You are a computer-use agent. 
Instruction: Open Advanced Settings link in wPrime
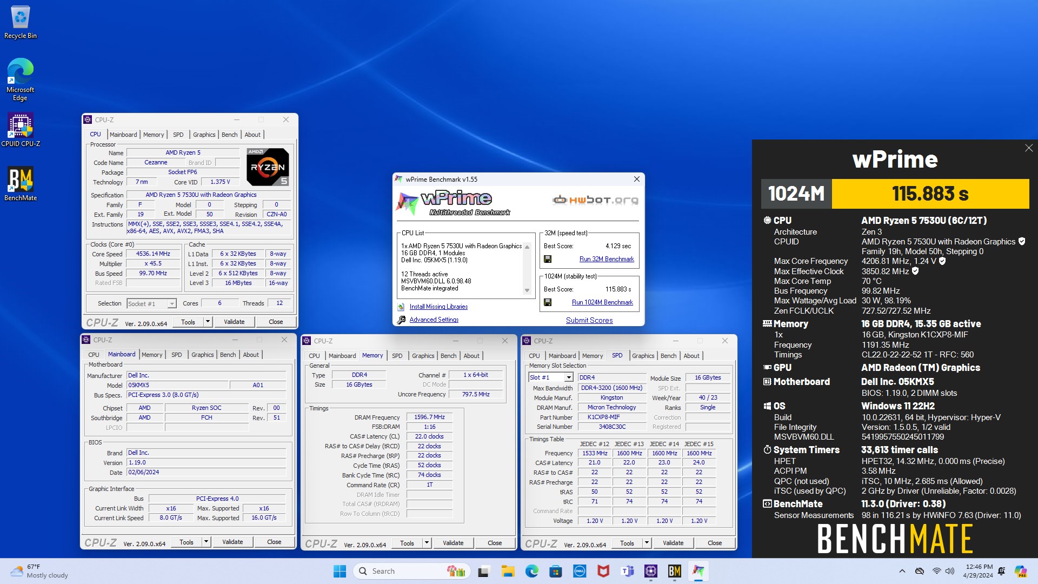tap(434, 320)
